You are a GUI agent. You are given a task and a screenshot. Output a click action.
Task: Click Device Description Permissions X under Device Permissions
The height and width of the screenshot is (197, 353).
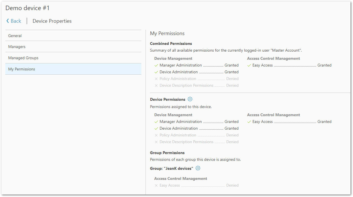point(156,142)
